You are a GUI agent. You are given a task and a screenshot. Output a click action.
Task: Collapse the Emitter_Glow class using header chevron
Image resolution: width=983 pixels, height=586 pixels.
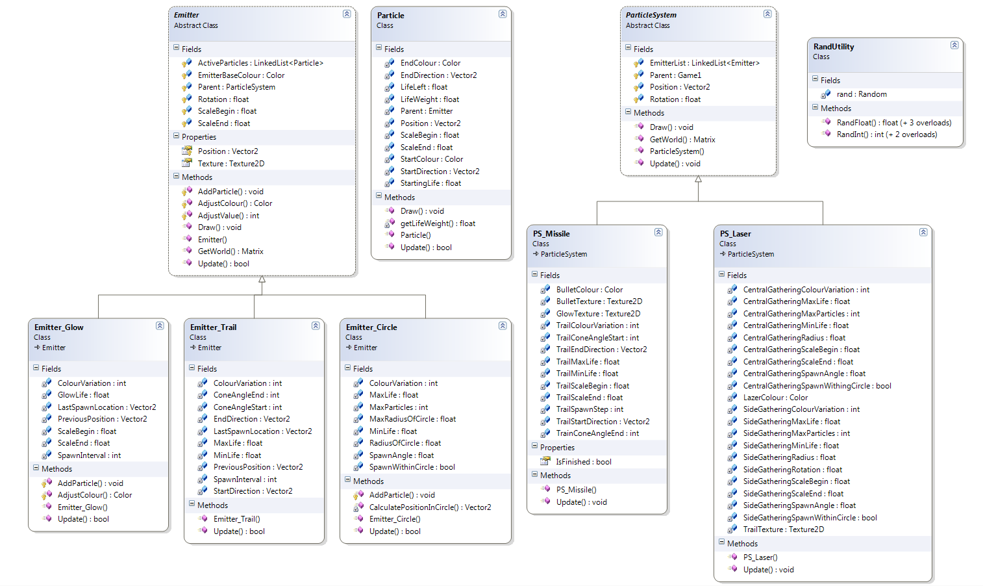point(160,325)
